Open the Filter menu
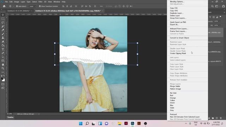The width and height of the screenshot is (226, 127). click(40, 2)
